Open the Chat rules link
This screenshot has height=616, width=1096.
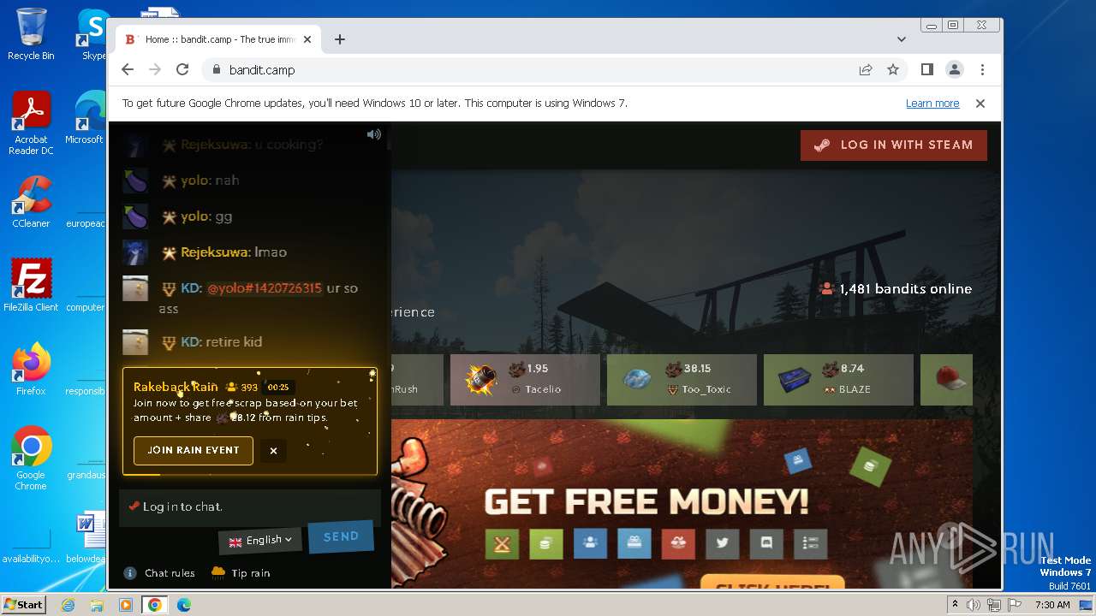160,573
